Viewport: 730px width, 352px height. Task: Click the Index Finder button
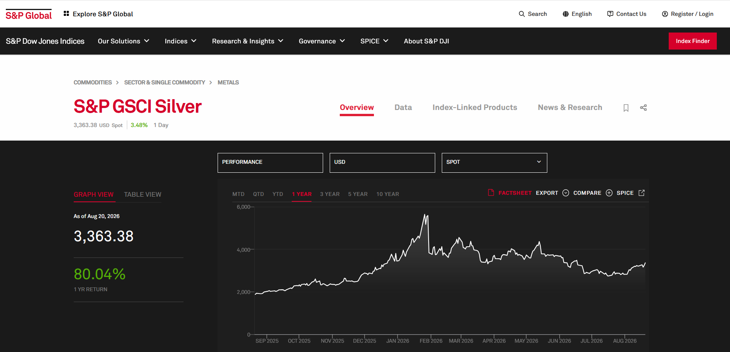693,41
